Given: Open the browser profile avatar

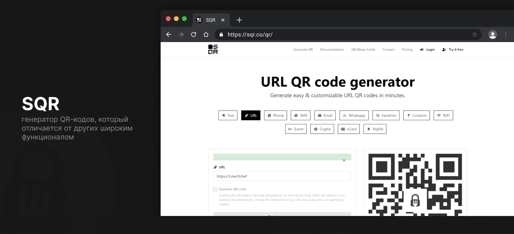Looking at the screenshot, I should [x=493, y=34].
